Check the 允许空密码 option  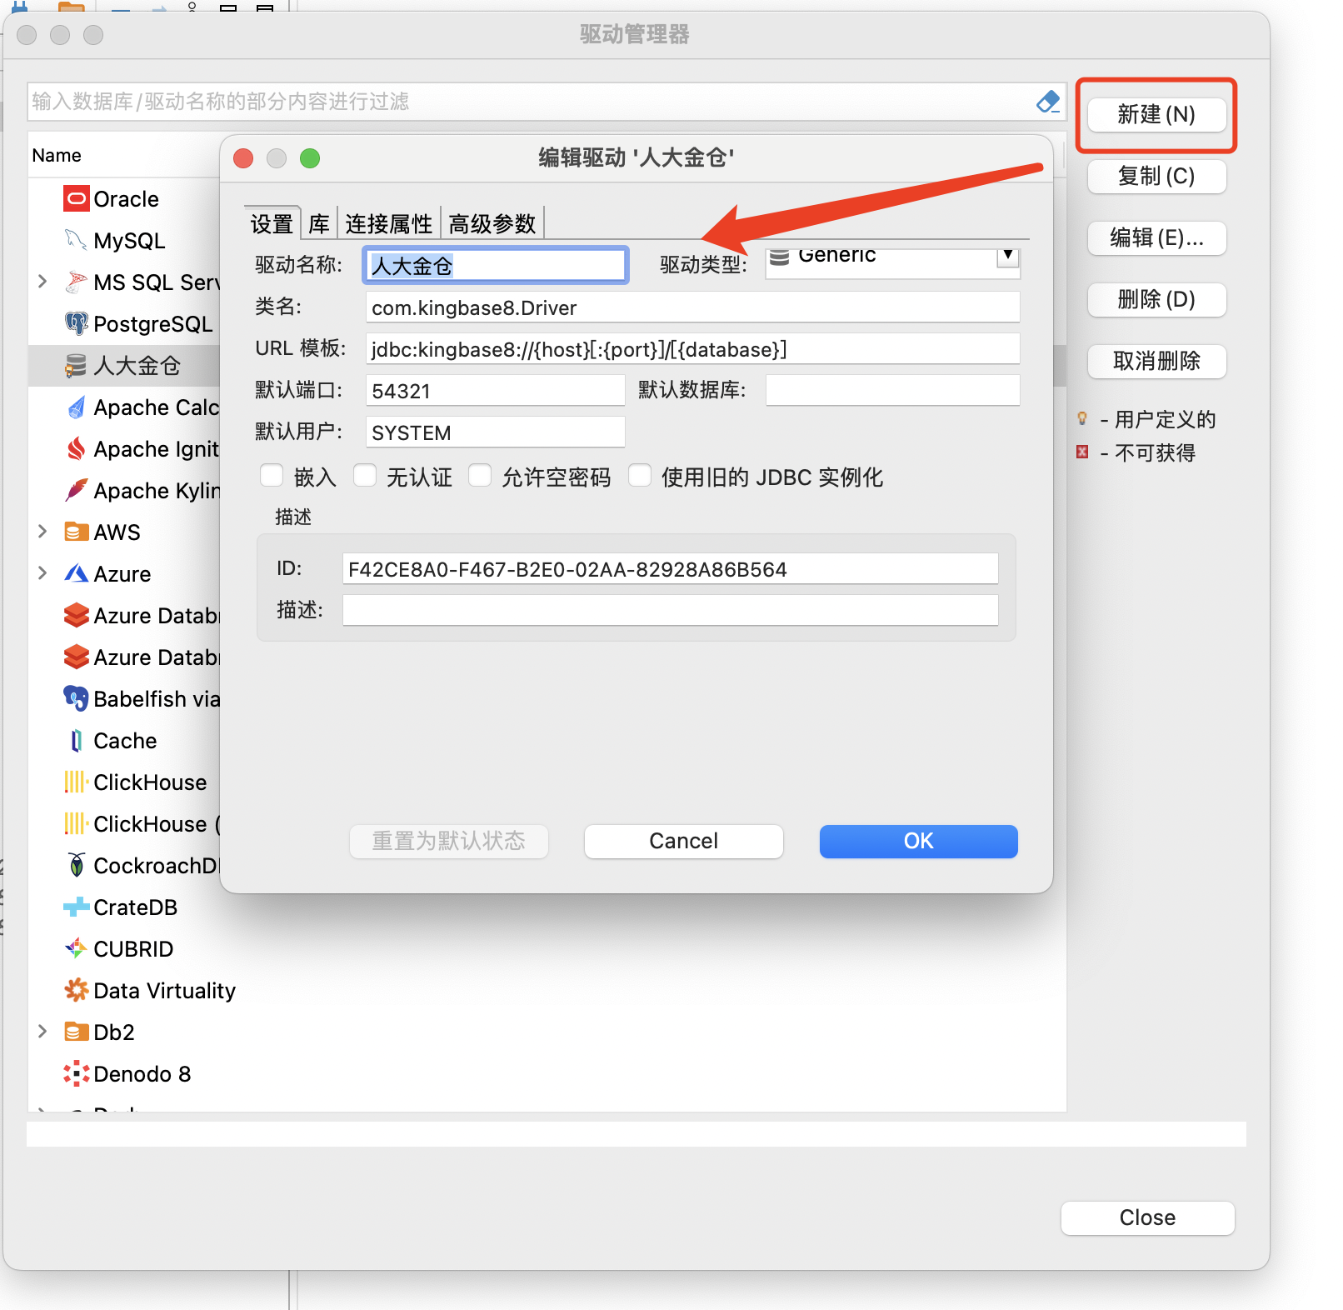click(x=480, y=476)
